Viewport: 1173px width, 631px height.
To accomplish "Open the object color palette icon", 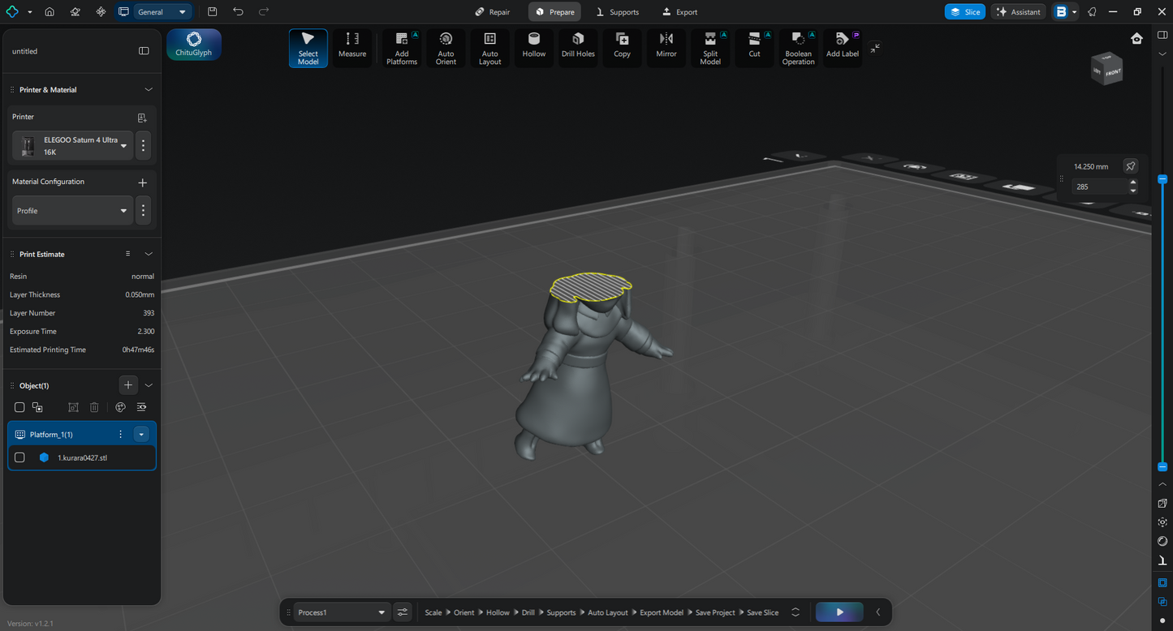I will pyautogui.click(x=121, y=407).
